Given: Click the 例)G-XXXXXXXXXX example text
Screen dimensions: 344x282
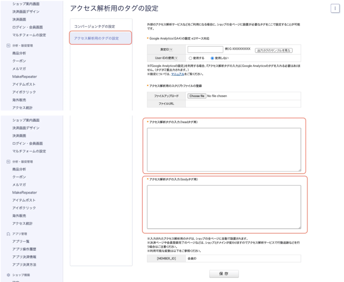Looking at the screenshot, I should click(238, 49).
